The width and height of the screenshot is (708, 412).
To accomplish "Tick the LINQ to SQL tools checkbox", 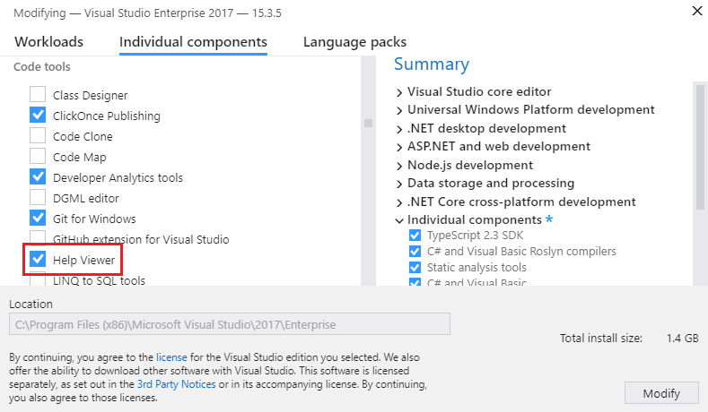I will click(38, 279).
